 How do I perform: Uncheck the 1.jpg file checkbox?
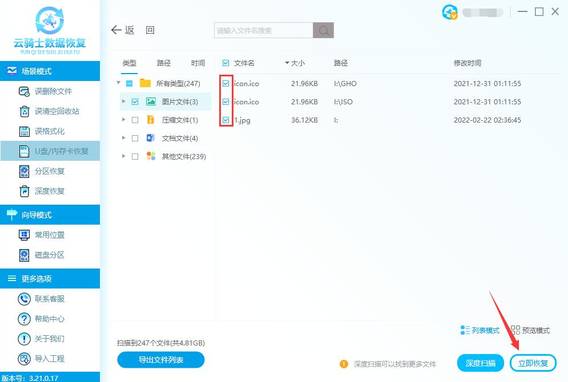[x=226, y=120]
